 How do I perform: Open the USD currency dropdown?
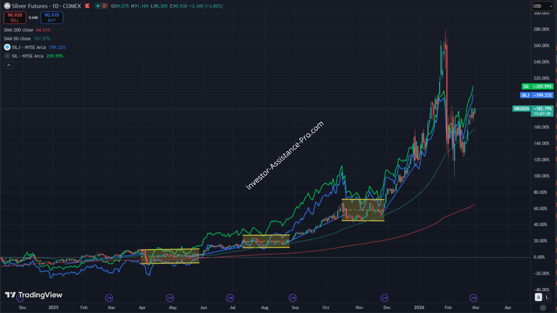pyautogui.click(x=541, y=6)
